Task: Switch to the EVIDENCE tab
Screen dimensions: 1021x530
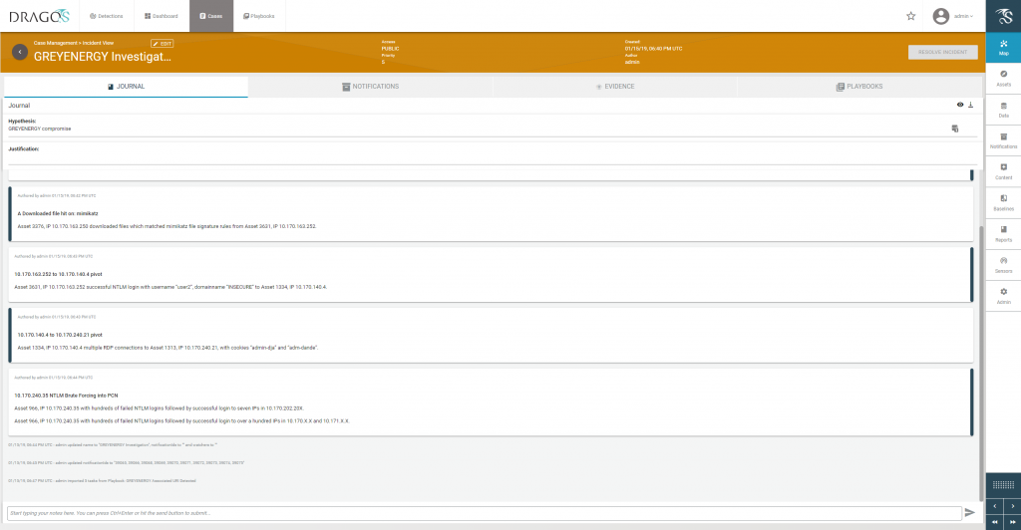Action: (614, 87)
